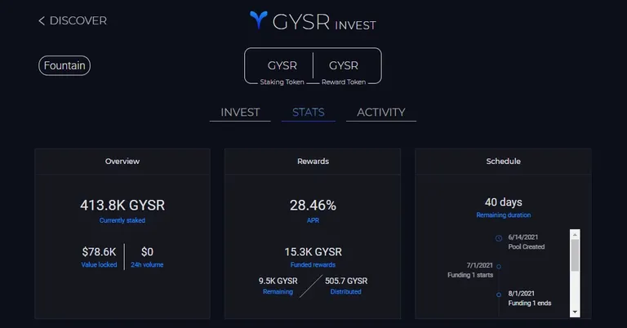Click the 7/1/2021 Funding 1 starts entry

pyautogui.click(x=470, y=270)
